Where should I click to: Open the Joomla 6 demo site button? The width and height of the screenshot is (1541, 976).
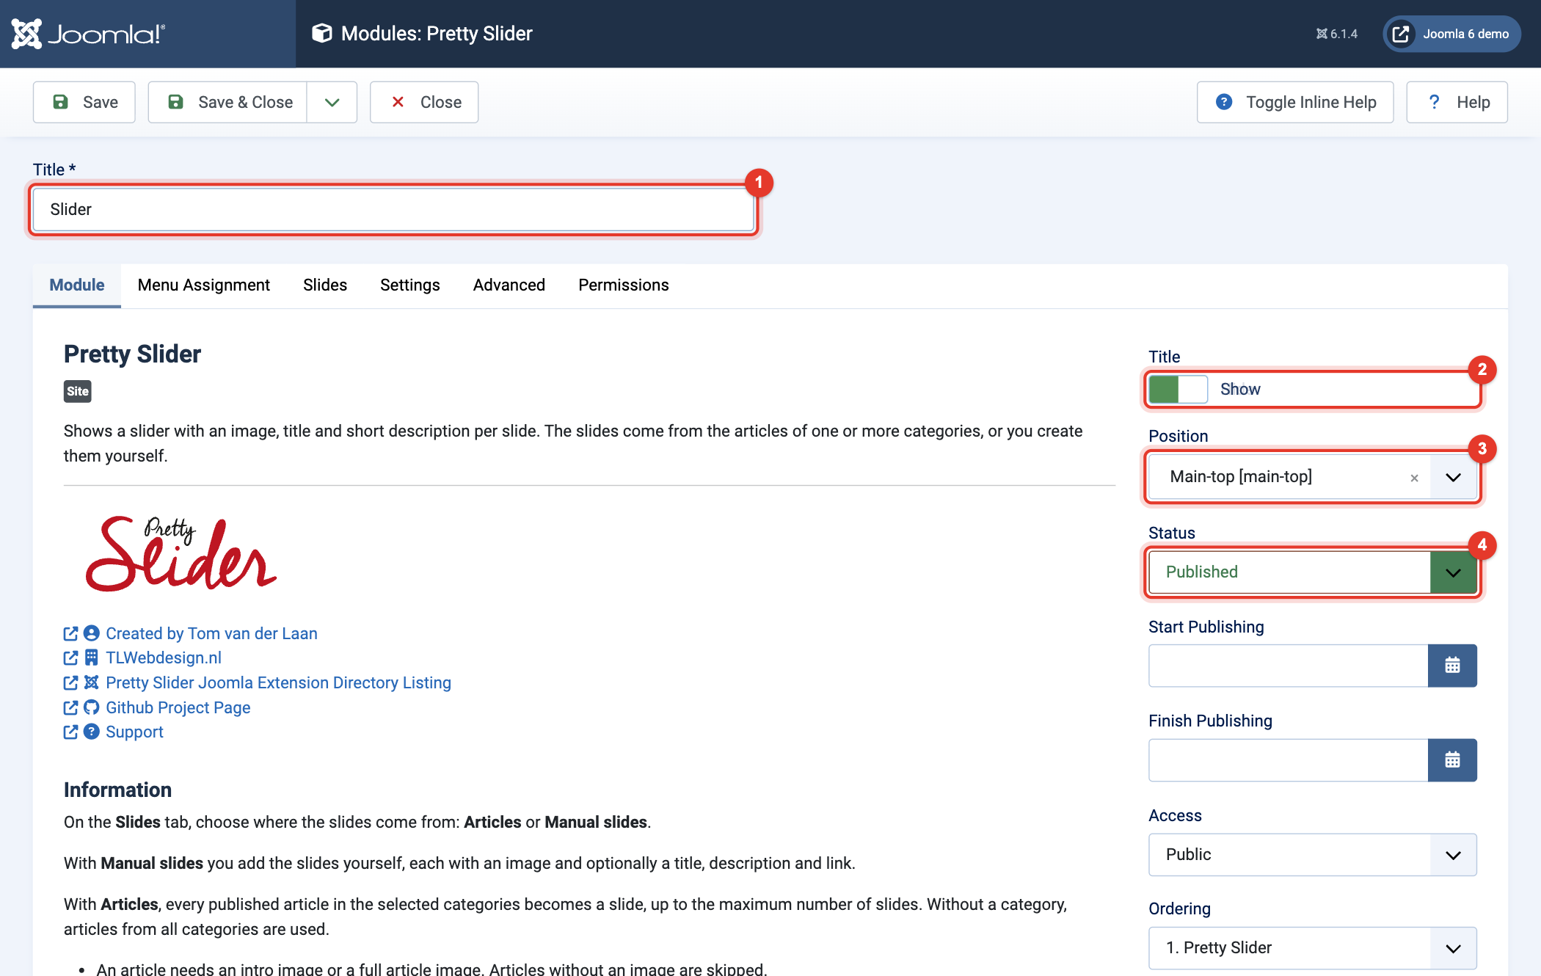[x=1451, y=34]
